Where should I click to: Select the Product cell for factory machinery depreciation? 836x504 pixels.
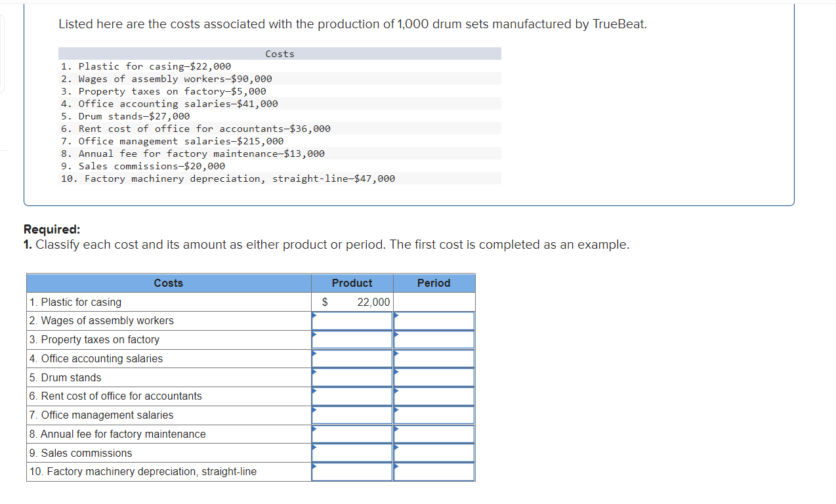click(x=352, y=471)
